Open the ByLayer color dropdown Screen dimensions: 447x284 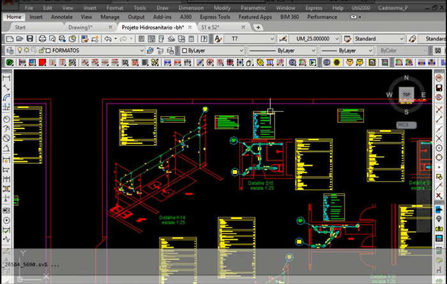(241, 51)
